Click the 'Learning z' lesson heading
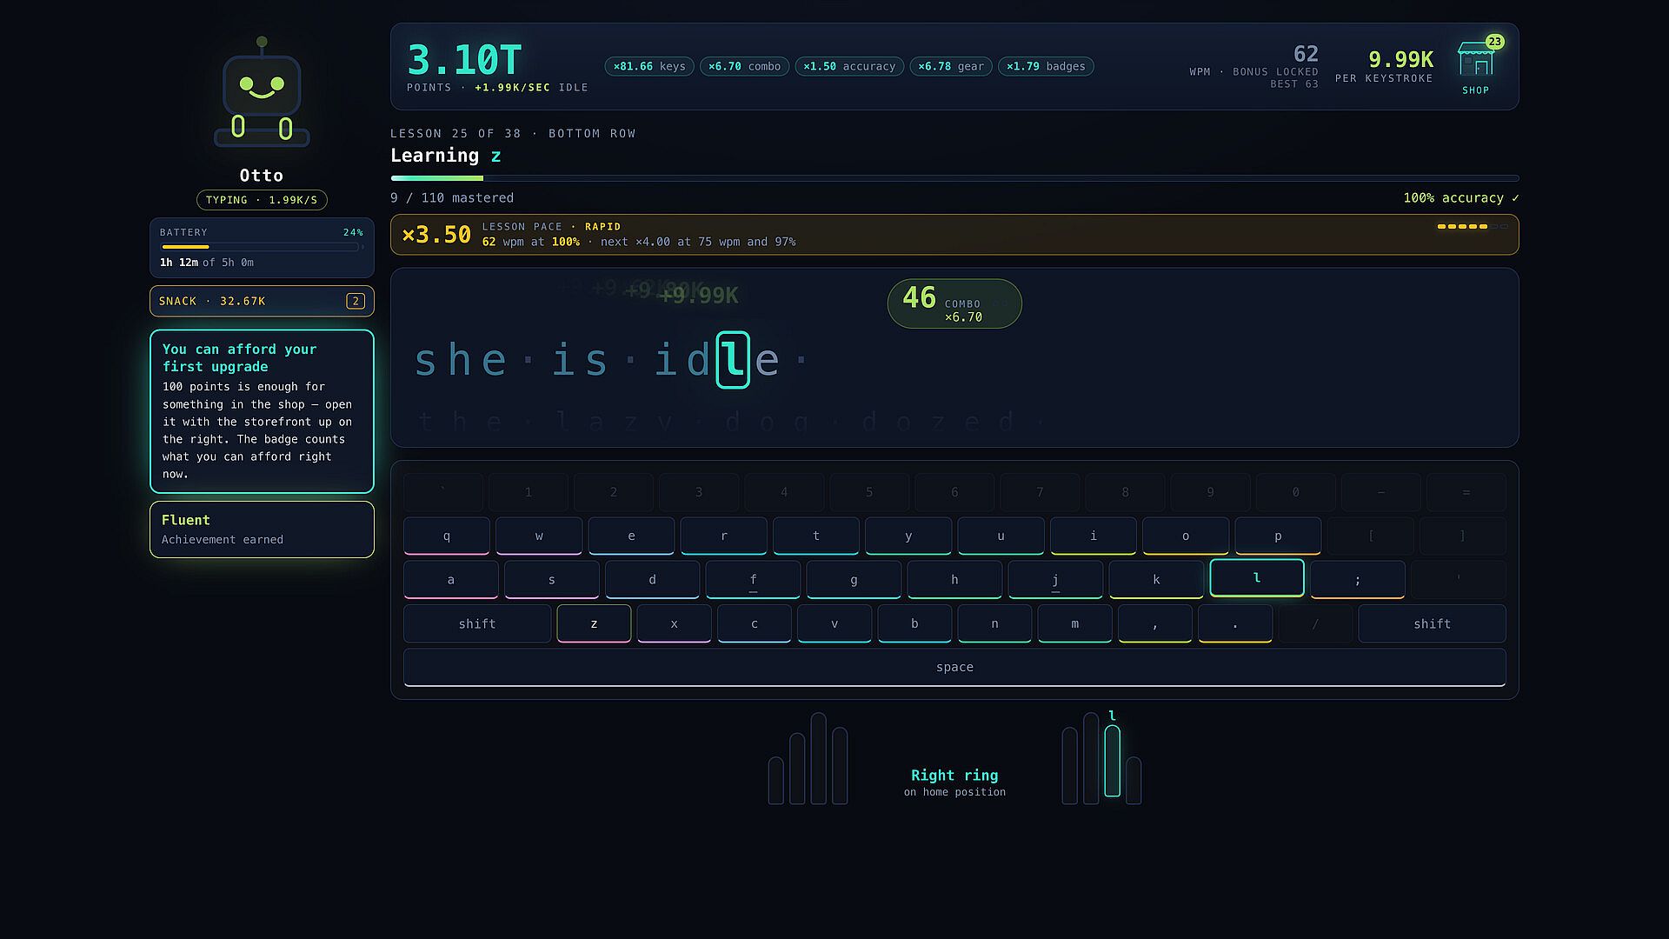1669x939 pixels. click(x=446, y=156)
